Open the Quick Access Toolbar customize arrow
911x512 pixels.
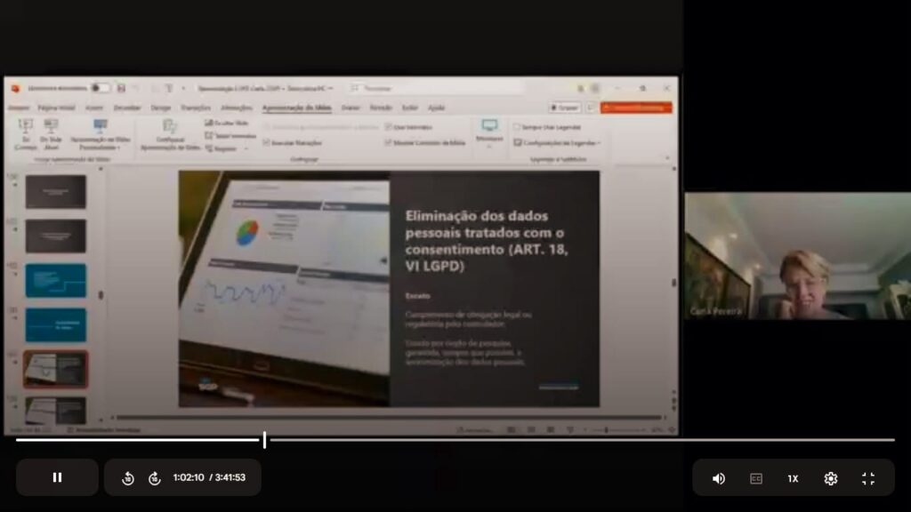tap(183, 88)
